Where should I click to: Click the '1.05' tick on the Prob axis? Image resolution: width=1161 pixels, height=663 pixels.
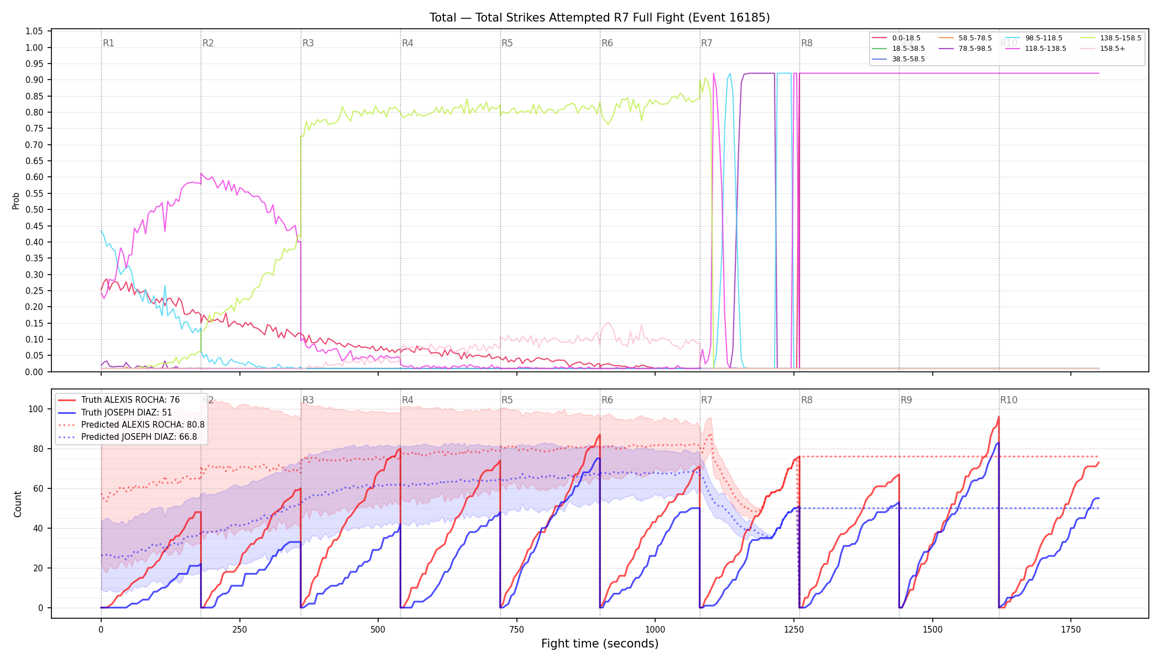tap(34, 31)
